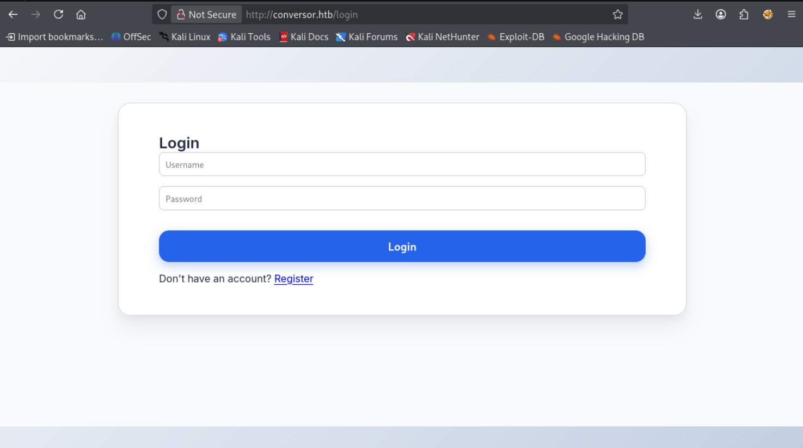Open the Extensions panel
The height and width of the screenshot is (448, 803).
(x=744, y=14)
